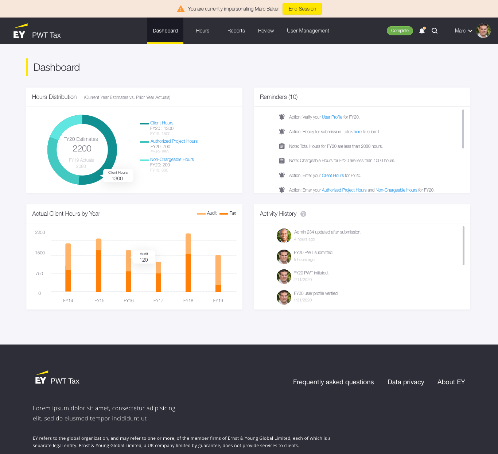Click Admin 234's avatar in Activity History

(x=284, y=236)
